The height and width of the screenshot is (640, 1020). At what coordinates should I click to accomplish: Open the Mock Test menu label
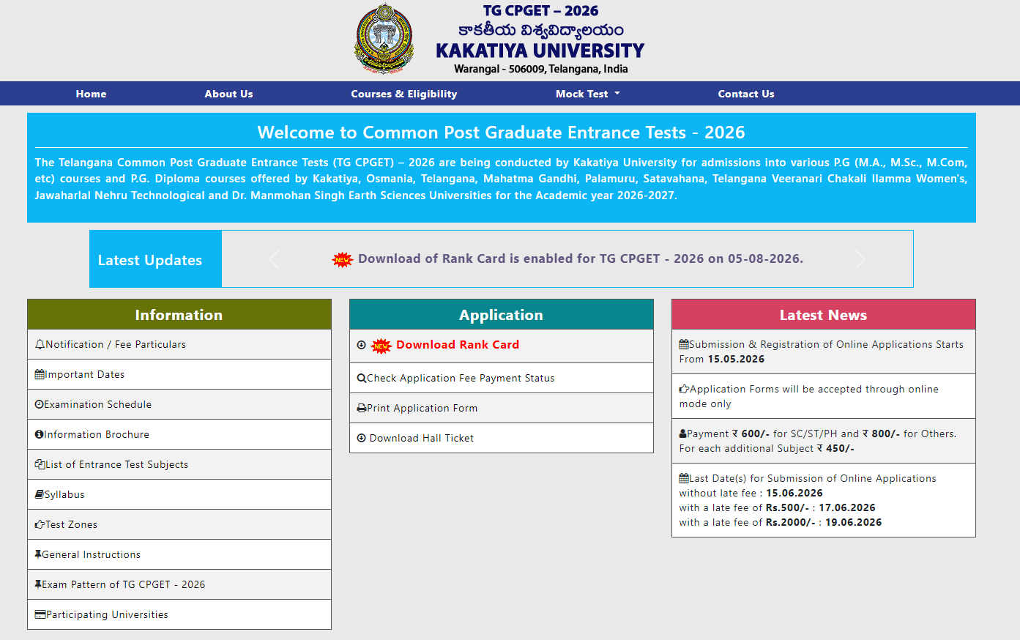[582, 94]
